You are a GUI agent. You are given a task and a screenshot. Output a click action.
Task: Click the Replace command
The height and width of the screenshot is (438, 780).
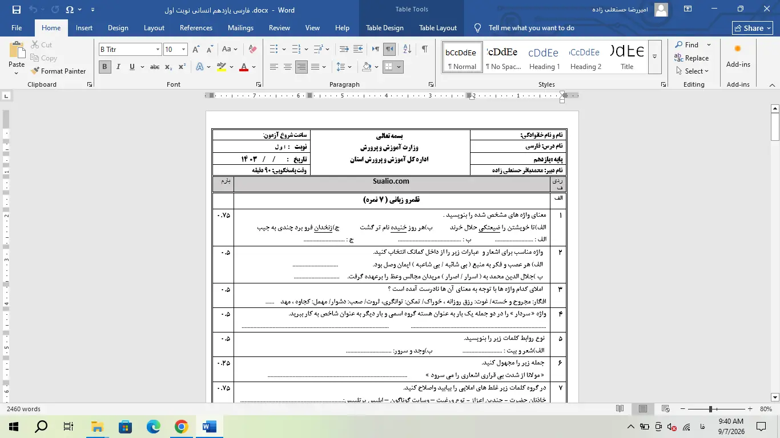pos(691,58)
